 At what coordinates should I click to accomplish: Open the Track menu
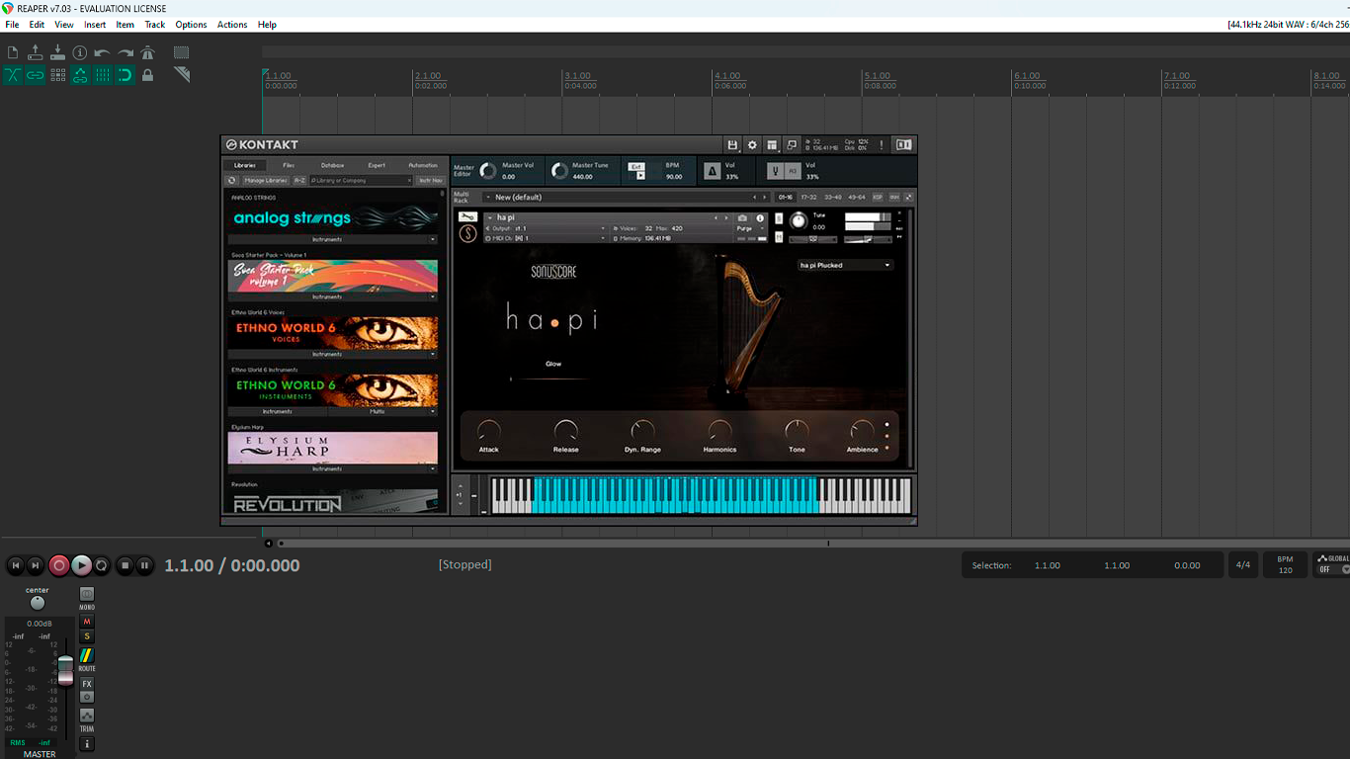(155, 25)
